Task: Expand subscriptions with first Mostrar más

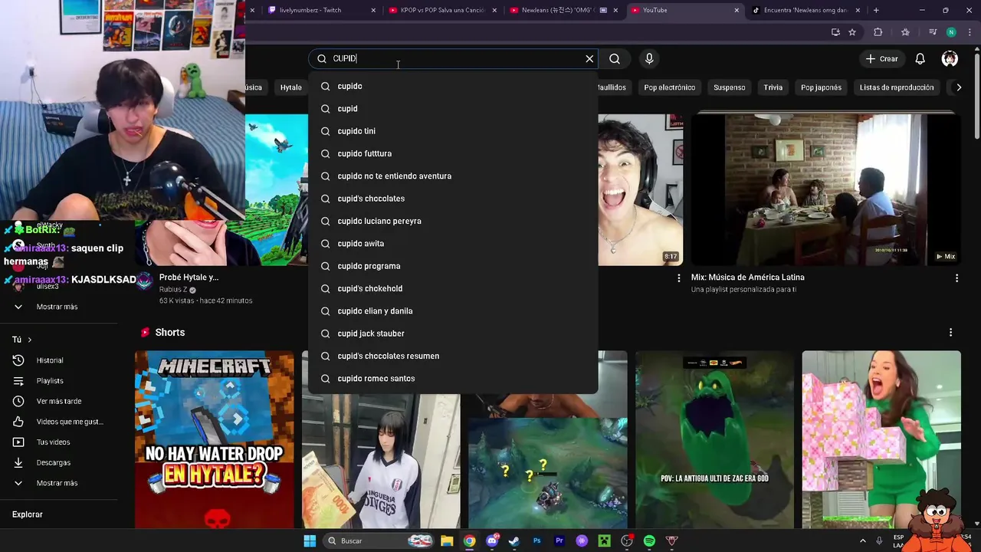Action: click(57, 307)
